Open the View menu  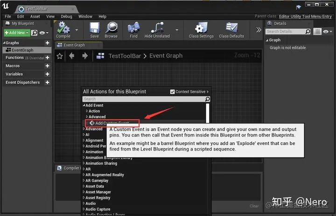[x=50, y=16]
